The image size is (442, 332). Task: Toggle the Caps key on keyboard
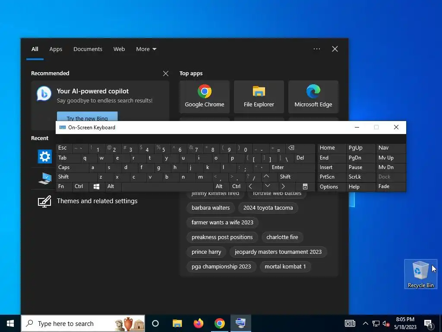click(x=72, y=167)
